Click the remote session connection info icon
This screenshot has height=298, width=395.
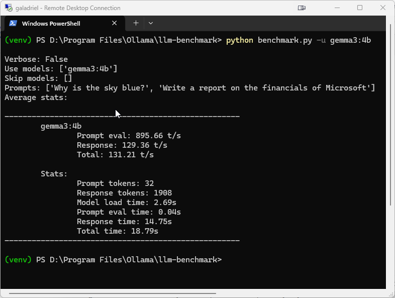point(302,8)
